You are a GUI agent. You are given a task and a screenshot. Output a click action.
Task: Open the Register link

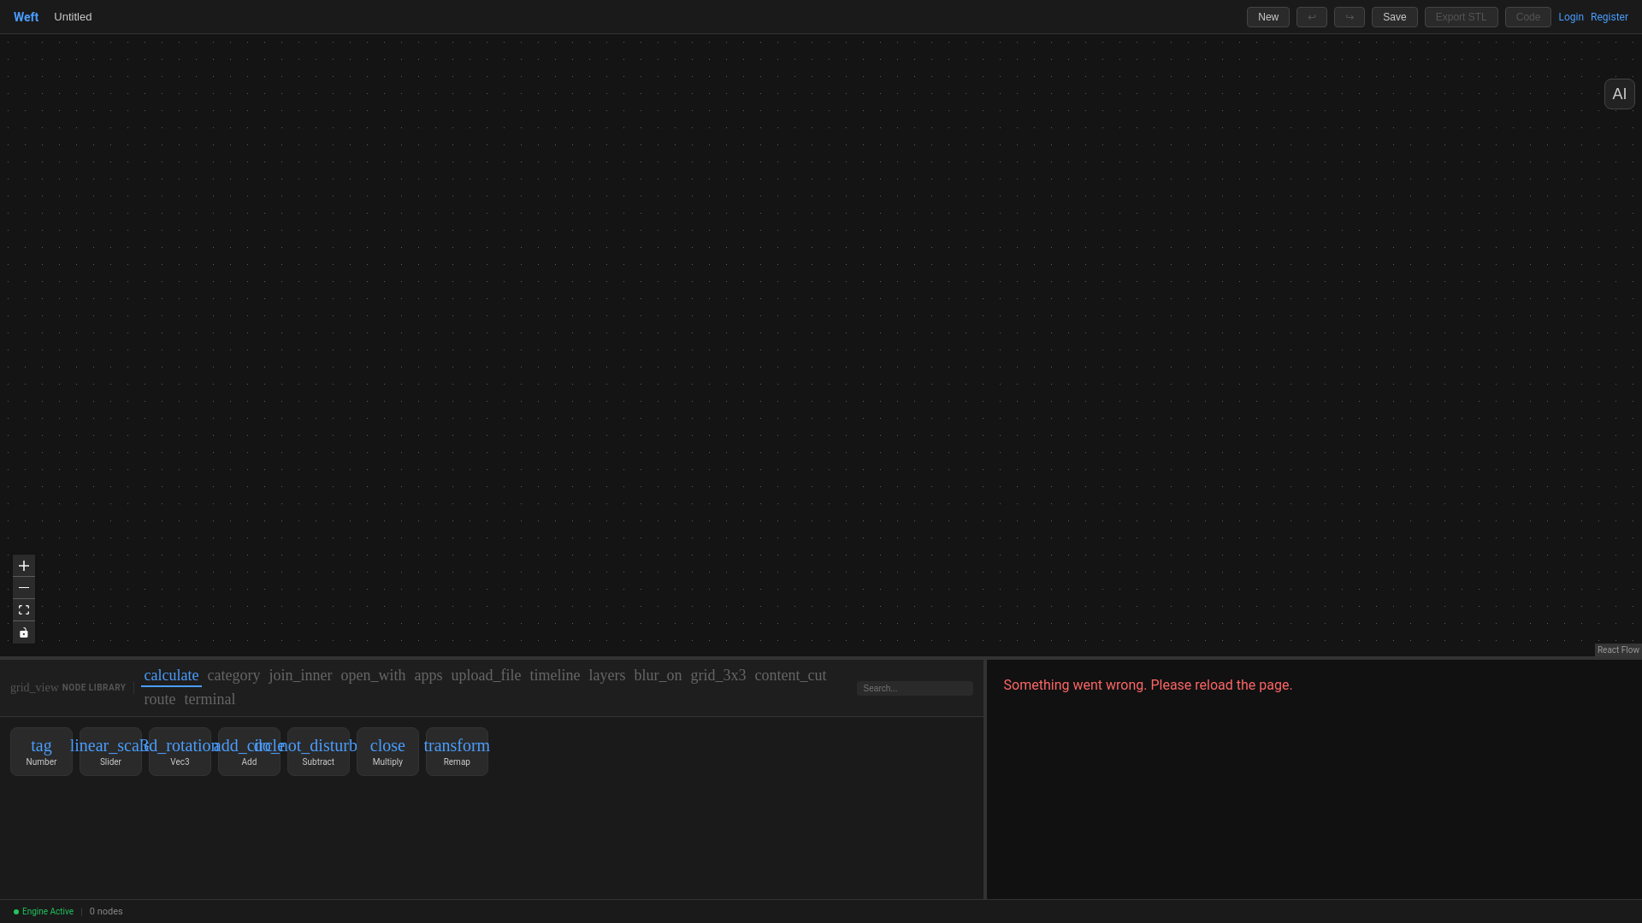click(1610, 17)
